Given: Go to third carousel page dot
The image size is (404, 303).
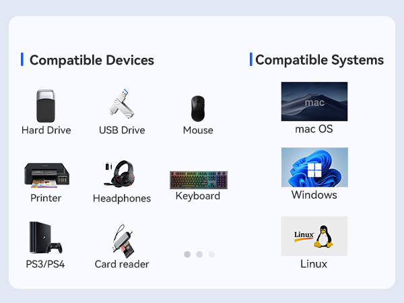Looking at the screenshot, I should [211, 255].
